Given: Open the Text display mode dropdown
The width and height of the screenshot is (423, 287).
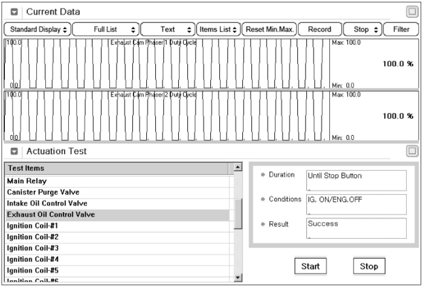Looking at the screenshot, I should point(168,29).
